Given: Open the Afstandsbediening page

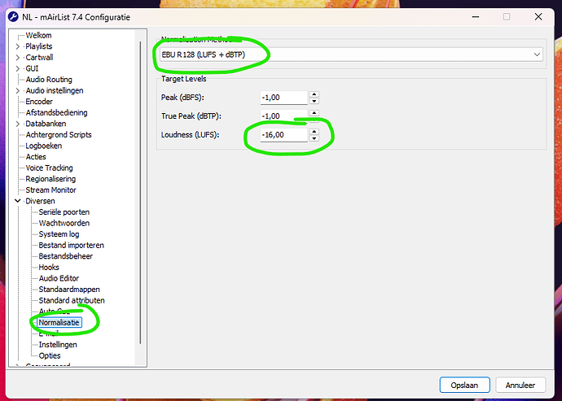Looking at the screenshot, I should point(56,113).
